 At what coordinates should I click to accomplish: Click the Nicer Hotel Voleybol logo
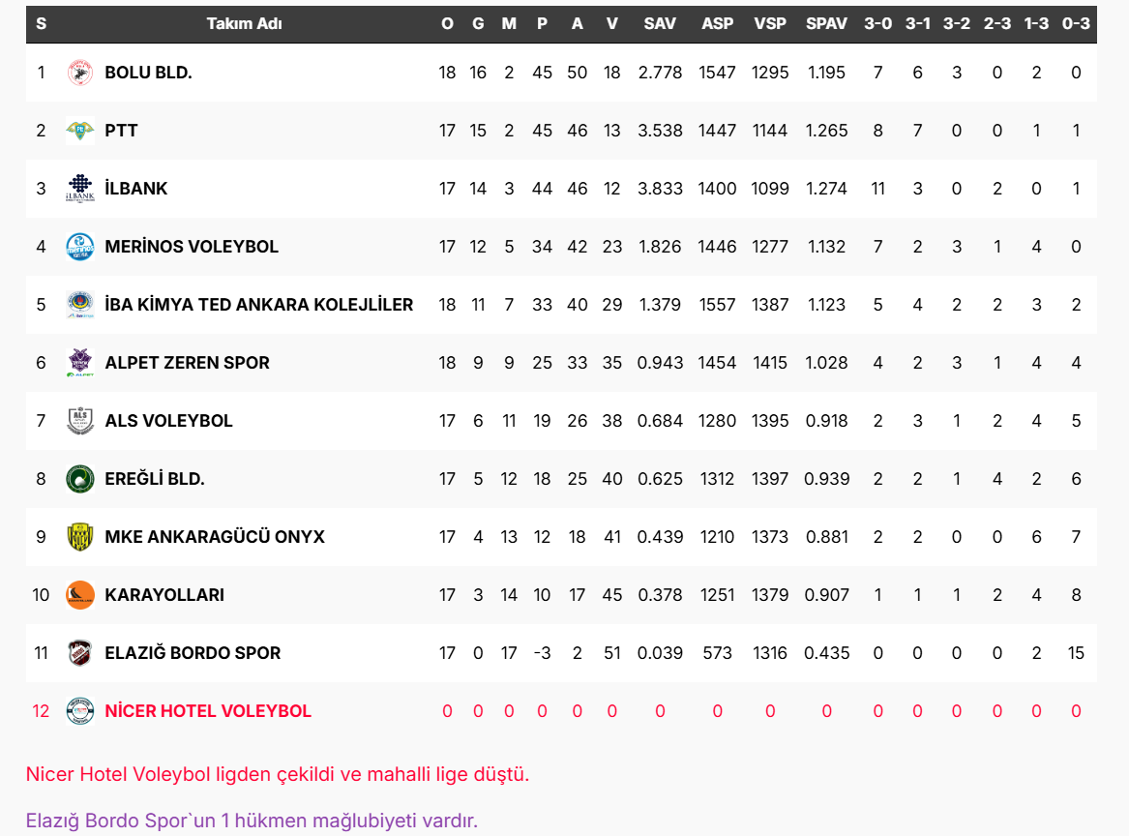pyautogui.click(x=80, y=711)
